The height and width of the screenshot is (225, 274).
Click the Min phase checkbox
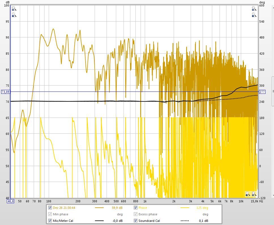tap(50, 214)
